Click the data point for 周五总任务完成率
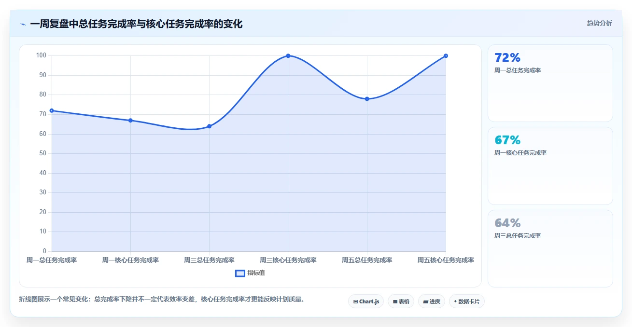 point(367,99)
